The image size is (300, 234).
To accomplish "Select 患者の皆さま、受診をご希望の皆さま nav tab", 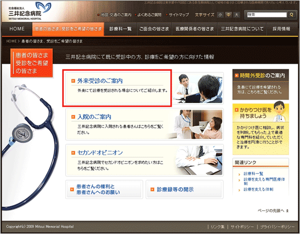I will point(68,29).
